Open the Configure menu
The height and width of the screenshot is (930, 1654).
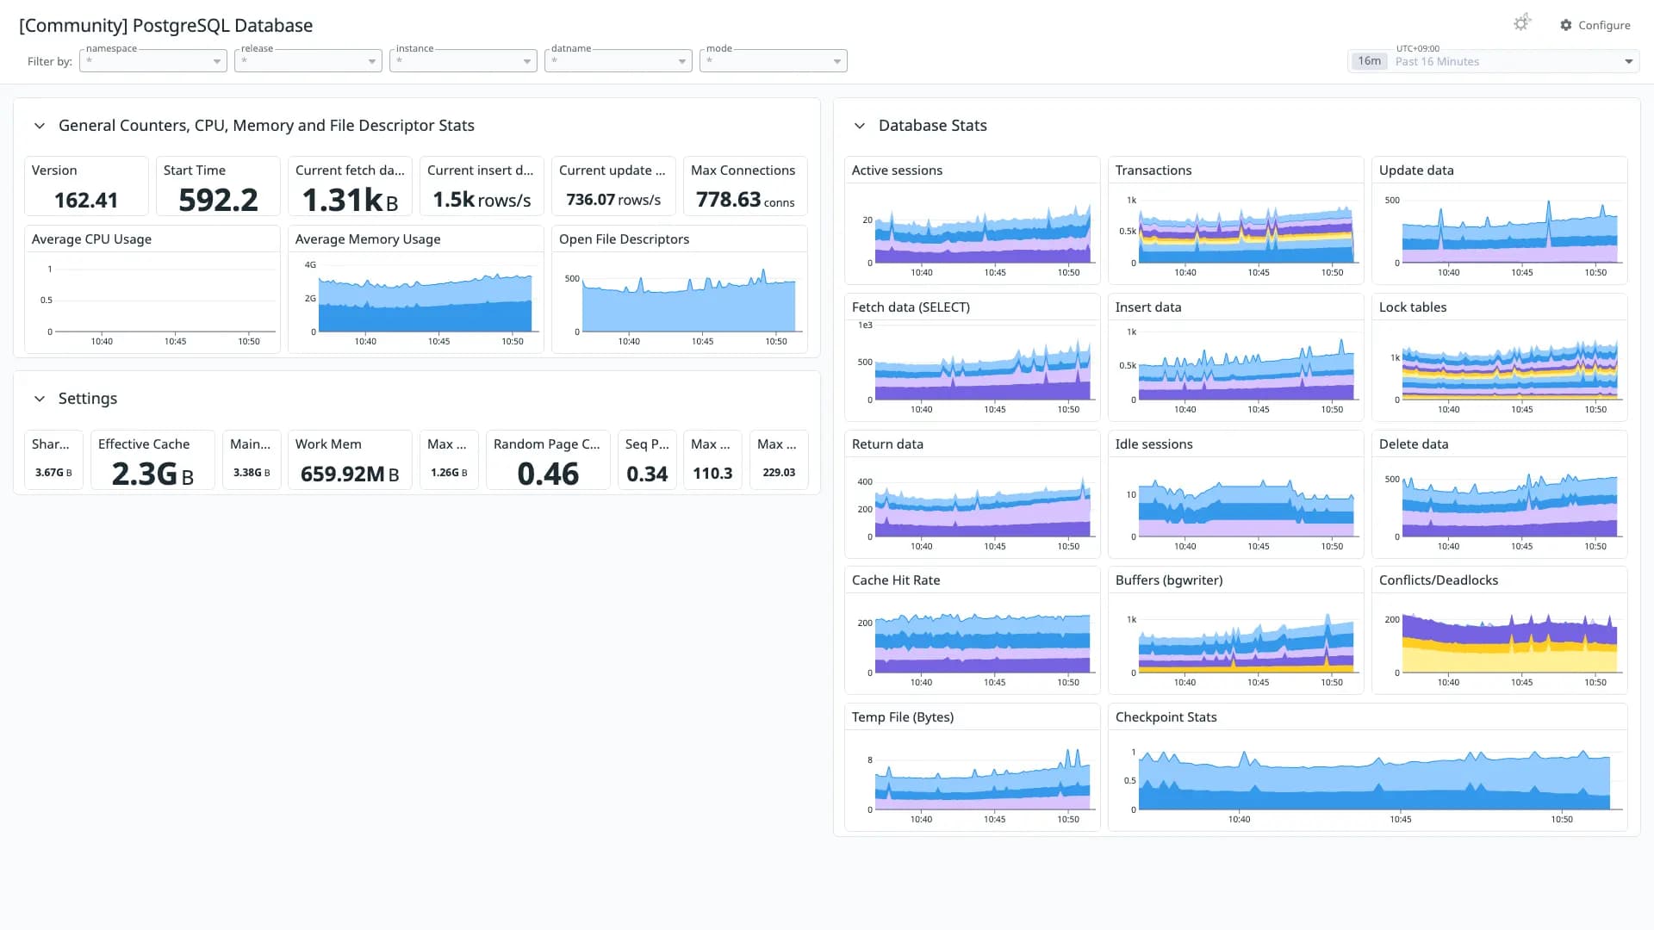tap(1595, 25)
